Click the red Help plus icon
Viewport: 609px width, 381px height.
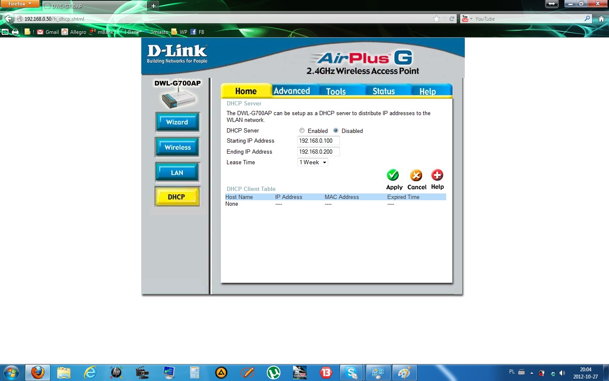437,175
